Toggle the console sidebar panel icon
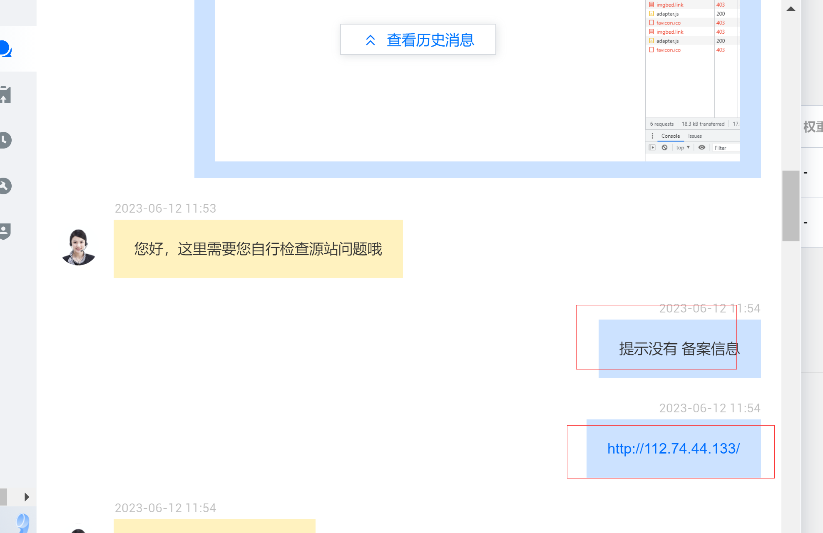Image resolution: width=823 pixels, height=533 pixels. pos(652,148)
